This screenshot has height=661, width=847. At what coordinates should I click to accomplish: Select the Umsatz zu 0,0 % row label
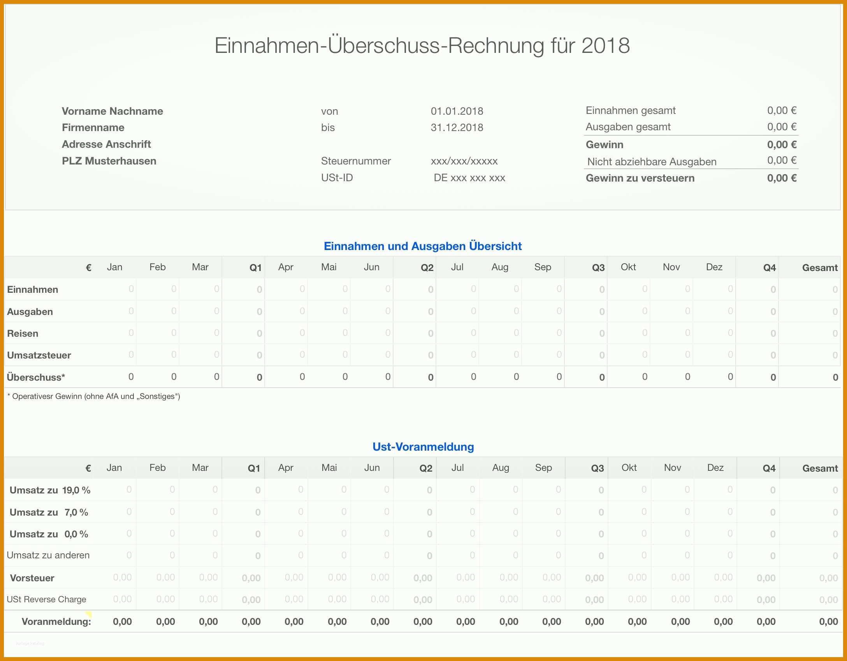[49, 534]
